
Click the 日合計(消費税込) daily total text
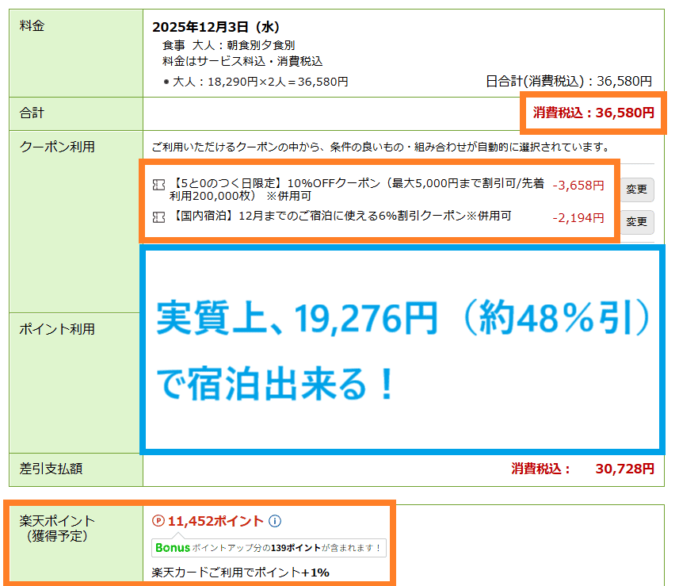click(x=568, y=81)
